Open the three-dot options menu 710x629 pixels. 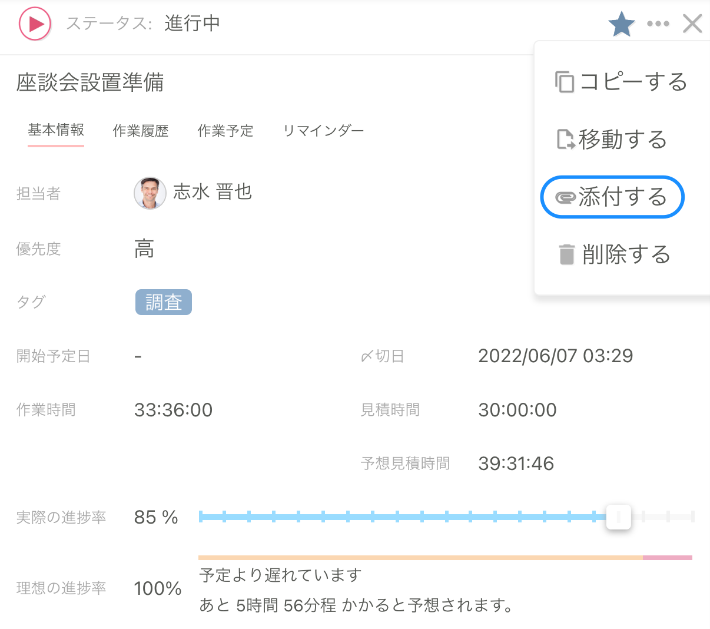(658, 24)
